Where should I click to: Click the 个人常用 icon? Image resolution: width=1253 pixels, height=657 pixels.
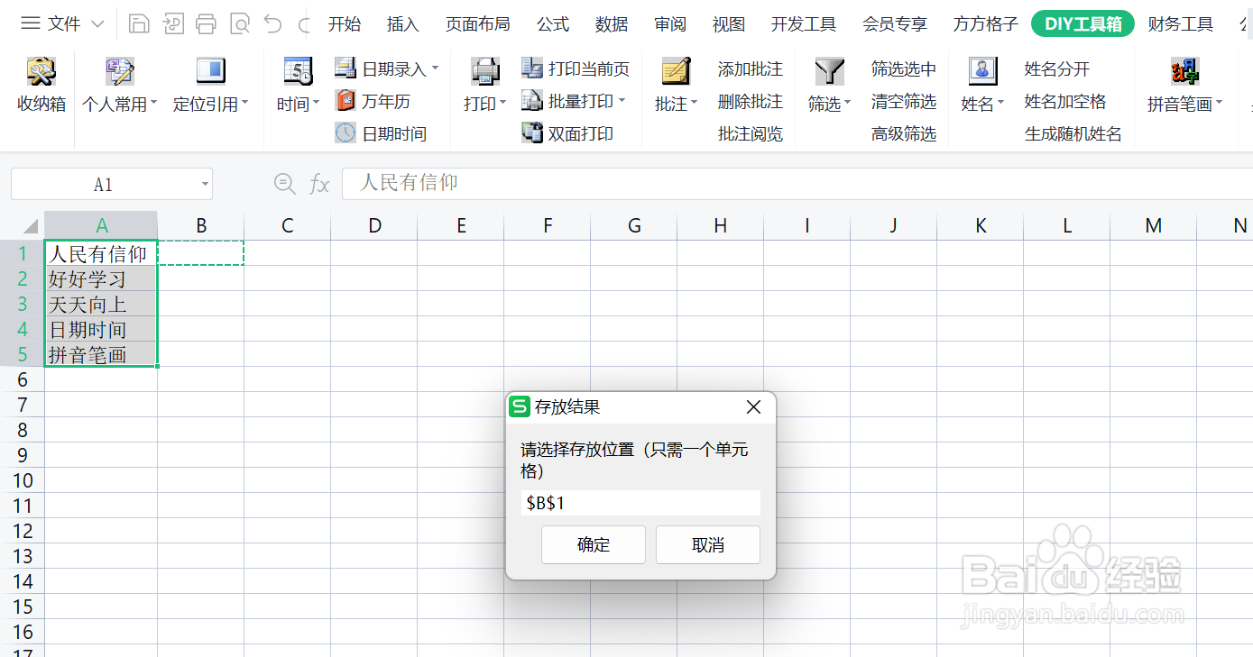coord(120,71)
